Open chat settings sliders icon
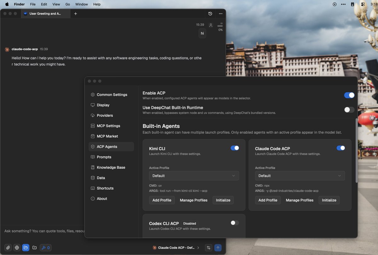This screenshot has height=255, width=378. click(x=209, y=248)
